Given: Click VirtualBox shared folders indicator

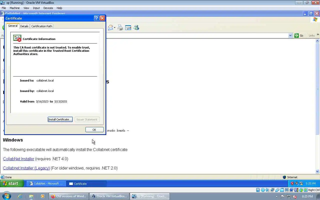Looking at the screenshot, I should [x=282, y=190].
